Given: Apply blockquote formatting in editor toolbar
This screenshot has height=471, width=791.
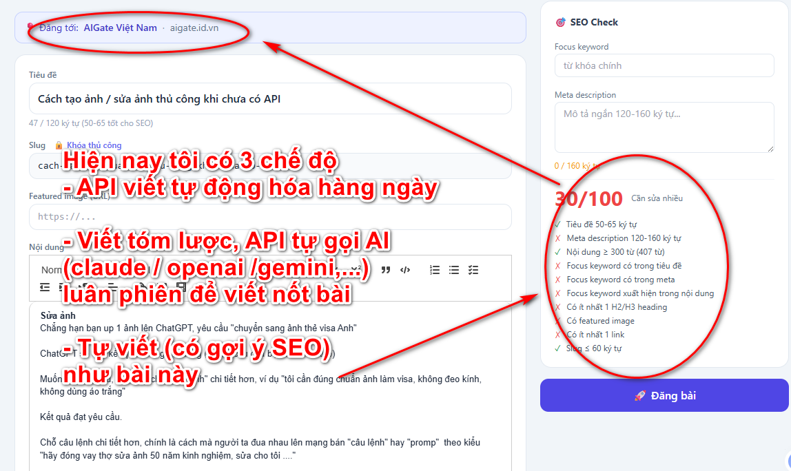Looking at the screenshot, I should click(386, 270).
